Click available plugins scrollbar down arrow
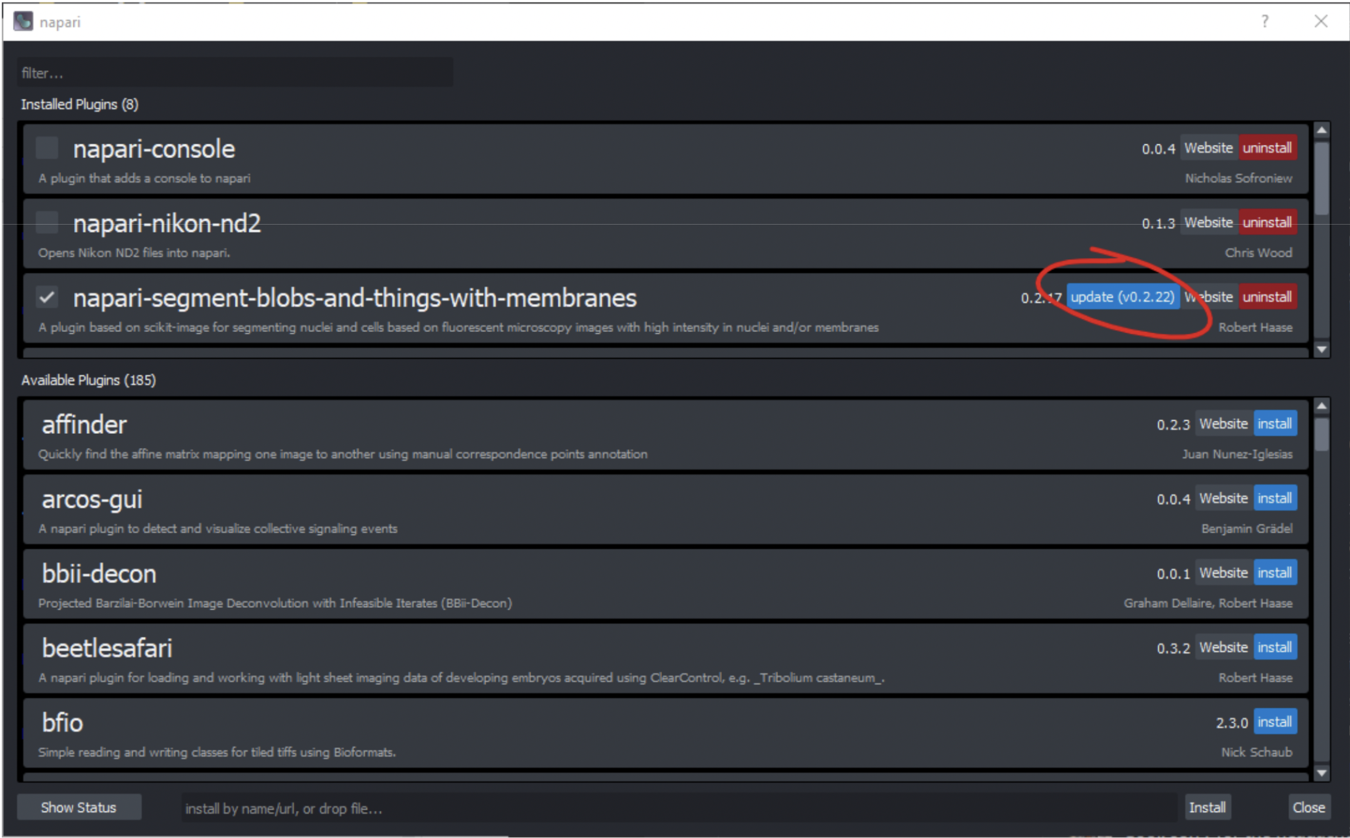The image size is (1350, 838). tap(1322, 773)
